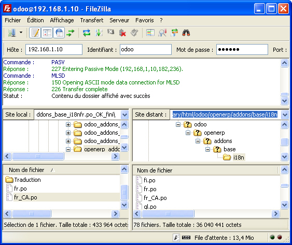The width and height of the screenshot is (292, 245).
Task: Click the Identifiant input field
Action: pos(146,50)
